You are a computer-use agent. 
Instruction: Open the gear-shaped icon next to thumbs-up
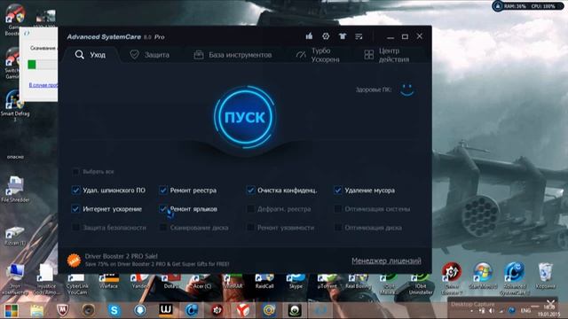(326, 36)
